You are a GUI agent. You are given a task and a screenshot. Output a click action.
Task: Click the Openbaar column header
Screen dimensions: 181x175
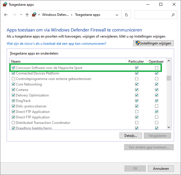click(156, 62)
